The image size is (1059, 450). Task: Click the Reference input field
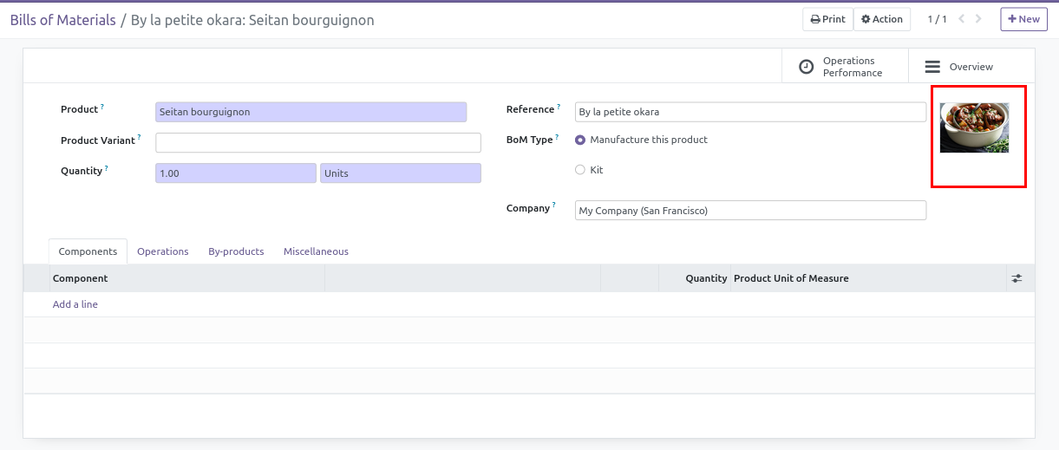[750, 112]
